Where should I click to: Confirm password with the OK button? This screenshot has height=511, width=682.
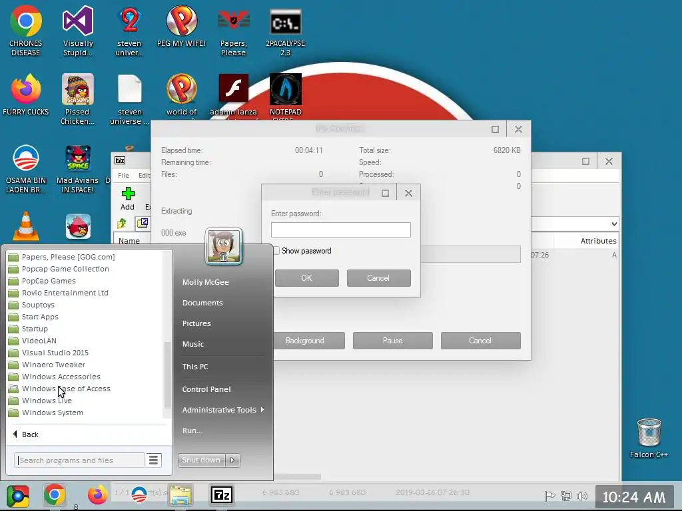point(306,278)
